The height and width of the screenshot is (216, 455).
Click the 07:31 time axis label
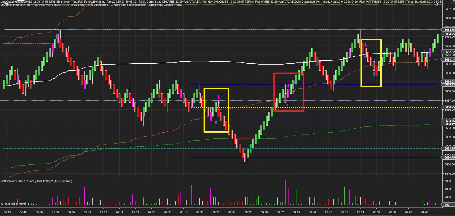pyautogui.click(x=136, y=212)
